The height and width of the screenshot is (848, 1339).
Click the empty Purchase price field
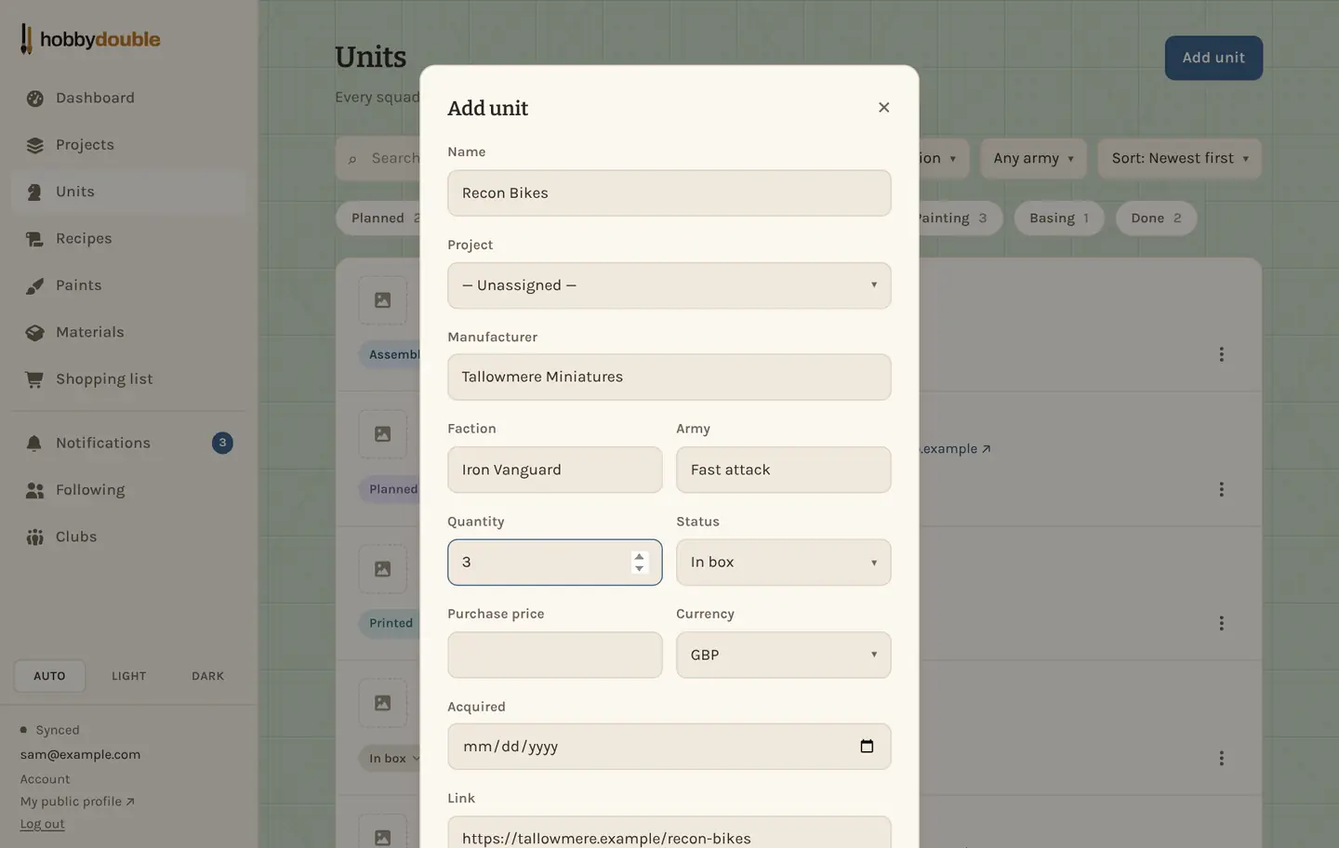(x=555, y=655)
